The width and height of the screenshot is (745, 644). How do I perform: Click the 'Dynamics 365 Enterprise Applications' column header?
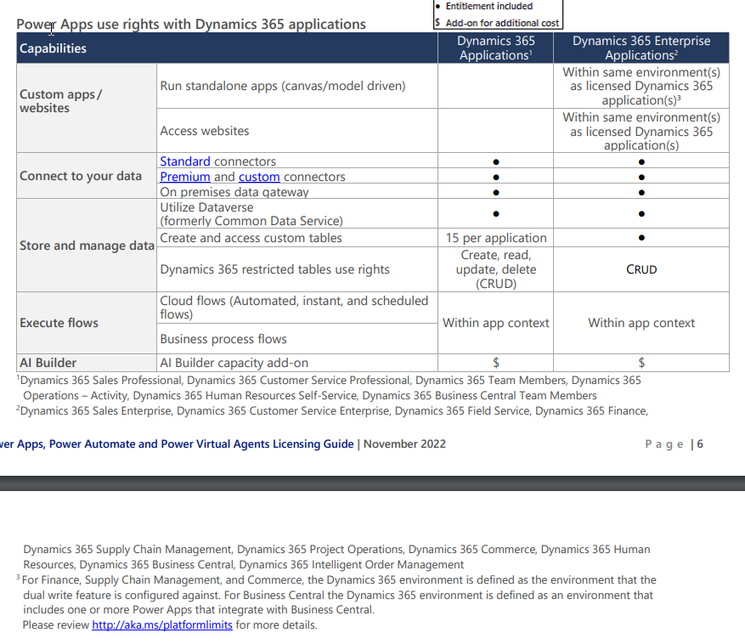(641, 48)
